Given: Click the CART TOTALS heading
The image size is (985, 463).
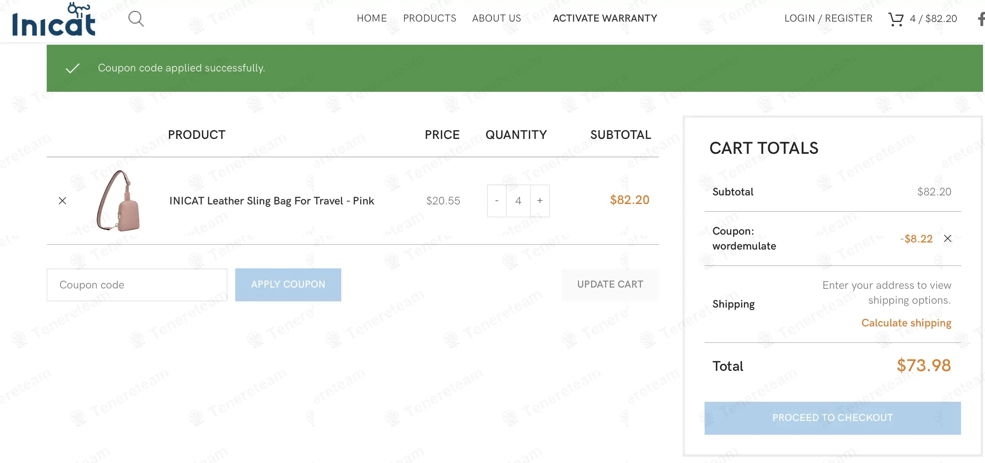Looking at the screenshot, I should coord(764,148).
